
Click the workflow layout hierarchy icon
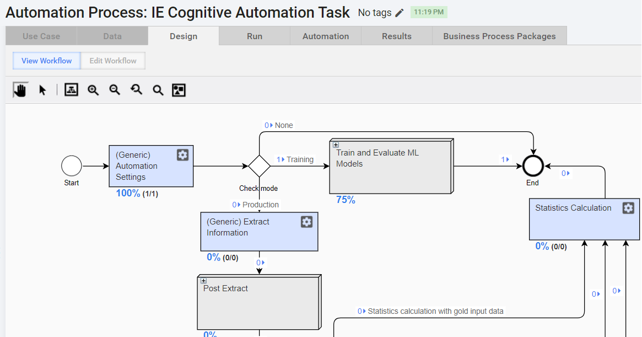click(x=71, y=90)
